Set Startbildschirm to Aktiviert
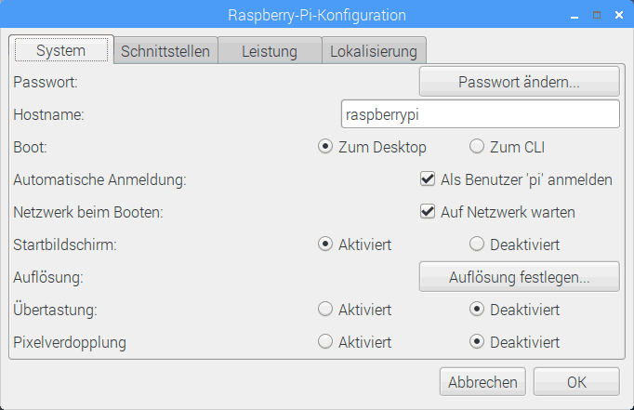634x410 pixels. (325, 245)
